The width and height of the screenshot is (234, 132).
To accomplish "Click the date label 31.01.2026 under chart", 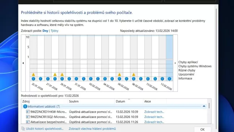I will [80, 87].
